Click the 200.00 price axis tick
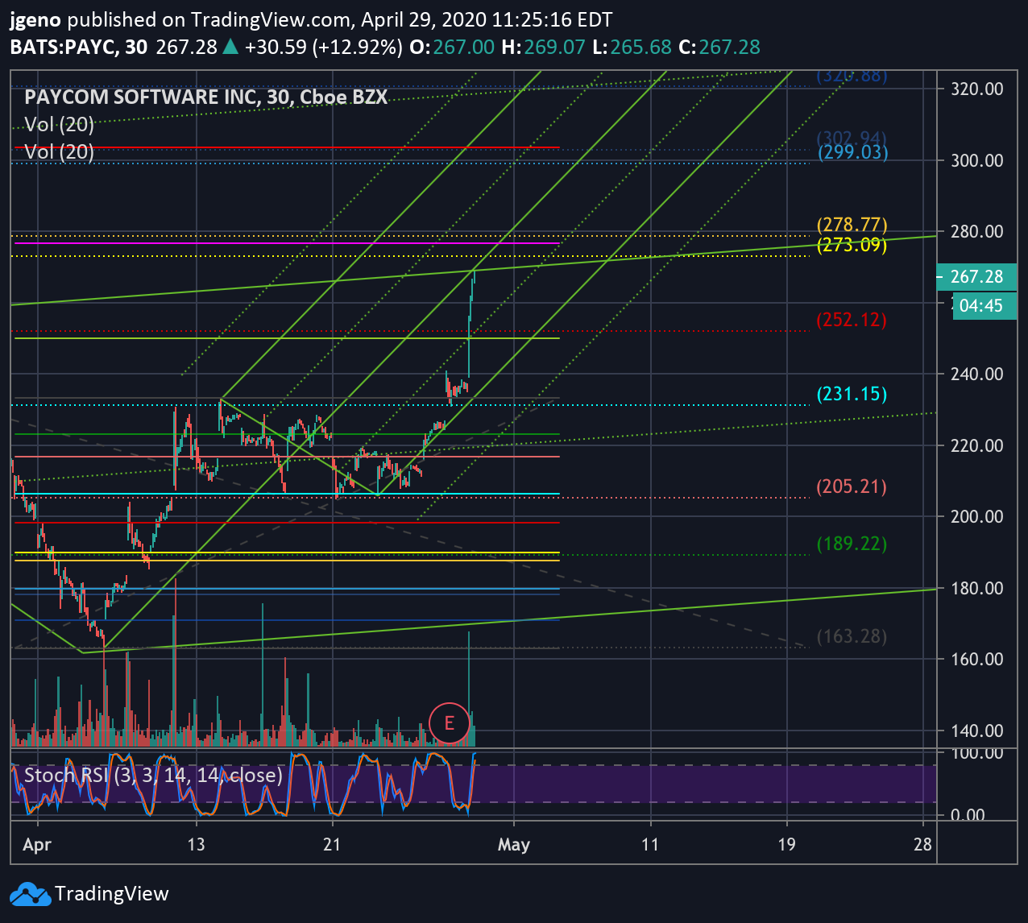This screenshot has width=1028, height=923. 977,516
